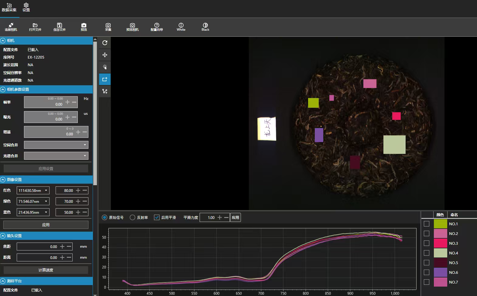Switch to the 数据采集 tab
Viewport: 477px width, 296px height.
click(x=9, y=7)
